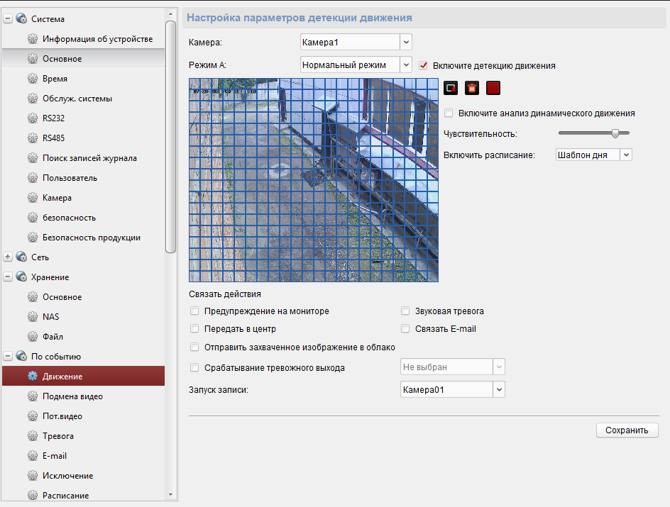The height and width of the screenshot is (507, 670).
Task: Click the red trash clear-all icon
Action: click(x=472, y=88)
